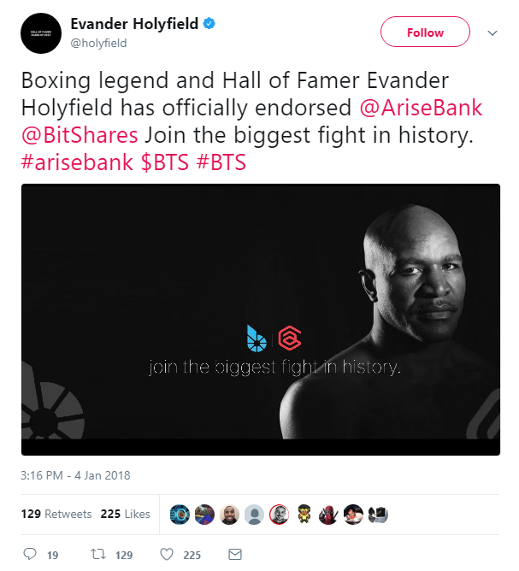519x571 pixels.
Task: Click the first liker avatar with blue circle
Action: point(179,514)
